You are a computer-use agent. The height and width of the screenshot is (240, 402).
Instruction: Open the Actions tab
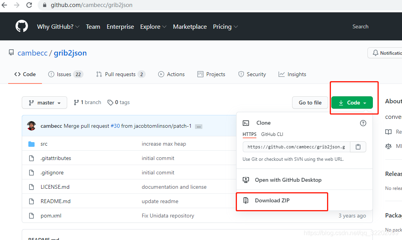(x=172, y=74)
